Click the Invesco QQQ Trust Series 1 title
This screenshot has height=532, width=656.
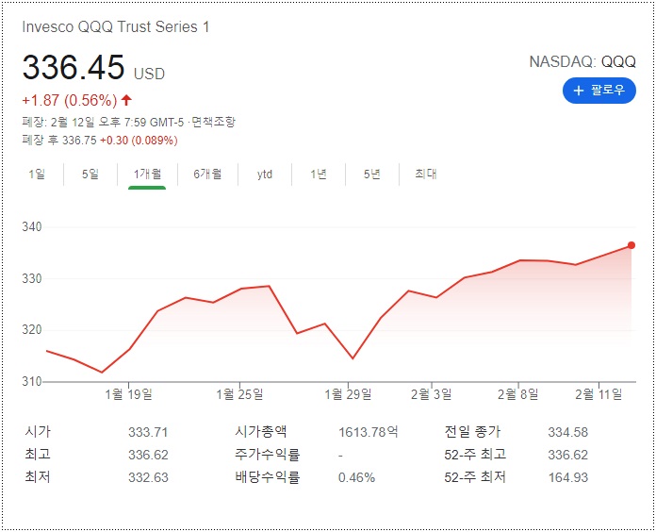(x=116, y=26)
